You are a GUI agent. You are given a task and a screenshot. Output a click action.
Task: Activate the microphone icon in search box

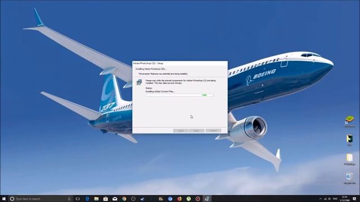pos(69,199)
